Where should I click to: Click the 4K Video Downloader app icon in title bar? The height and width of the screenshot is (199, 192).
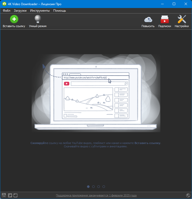pyautogui.click(x=4, y=4)
